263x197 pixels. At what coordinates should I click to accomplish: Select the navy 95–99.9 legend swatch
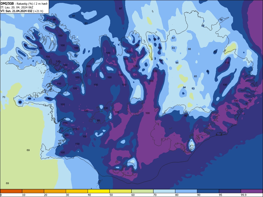point(230,191)
